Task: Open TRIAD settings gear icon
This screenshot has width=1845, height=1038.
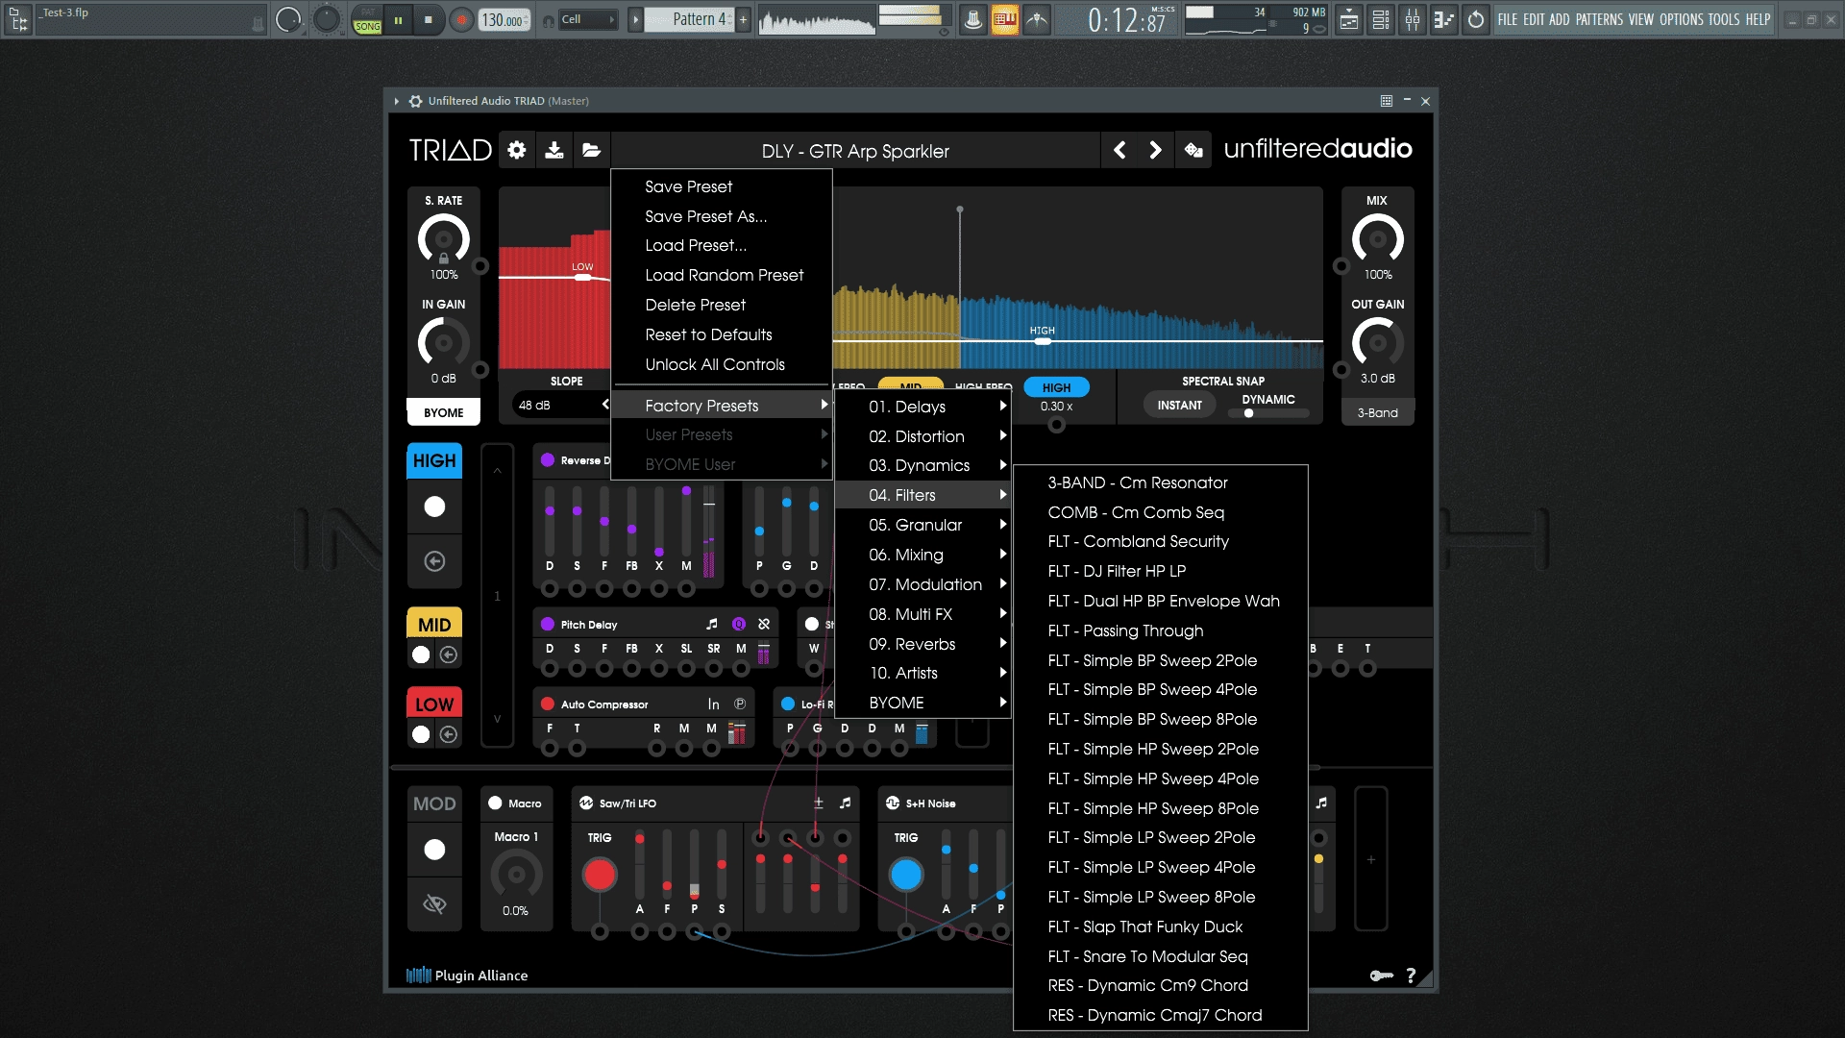Action: [517, 151]
